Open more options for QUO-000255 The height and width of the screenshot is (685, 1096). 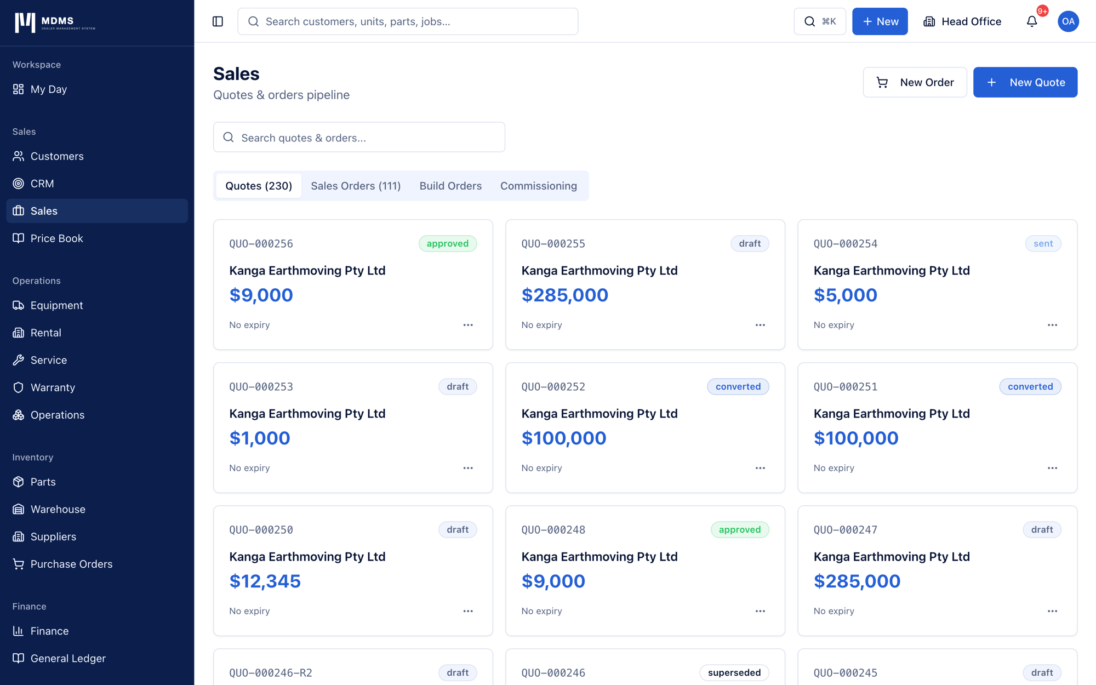(x=760, y=325)
